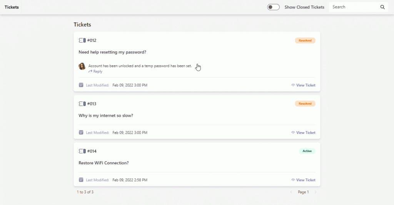Open ticket titled "Why is my internet so slow?"
Screen dimensions: 394x205
point(106,116)
